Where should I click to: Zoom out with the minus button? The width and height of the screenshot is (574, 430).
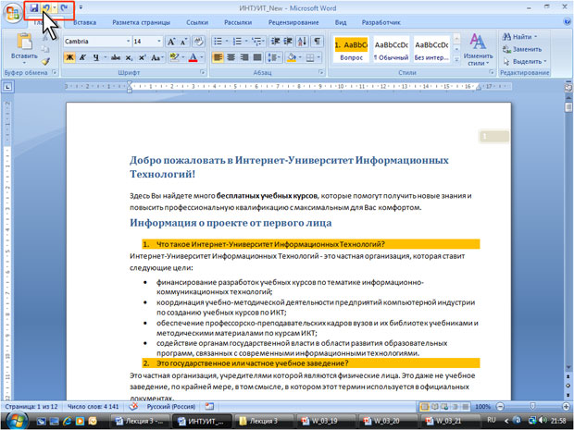coord(500,407)
